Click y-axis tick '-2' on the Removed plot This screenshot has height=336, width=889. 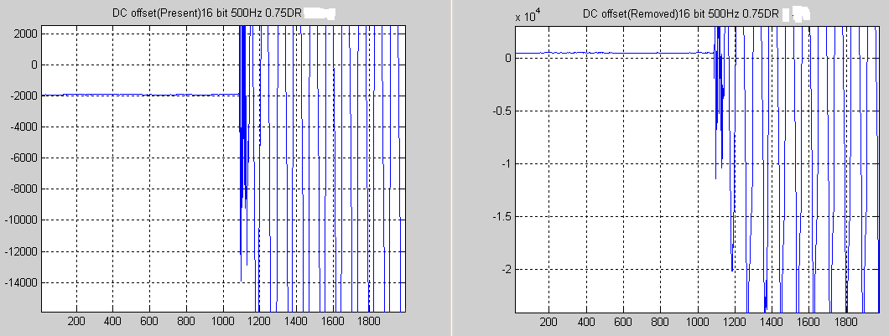tap(505, 269)
